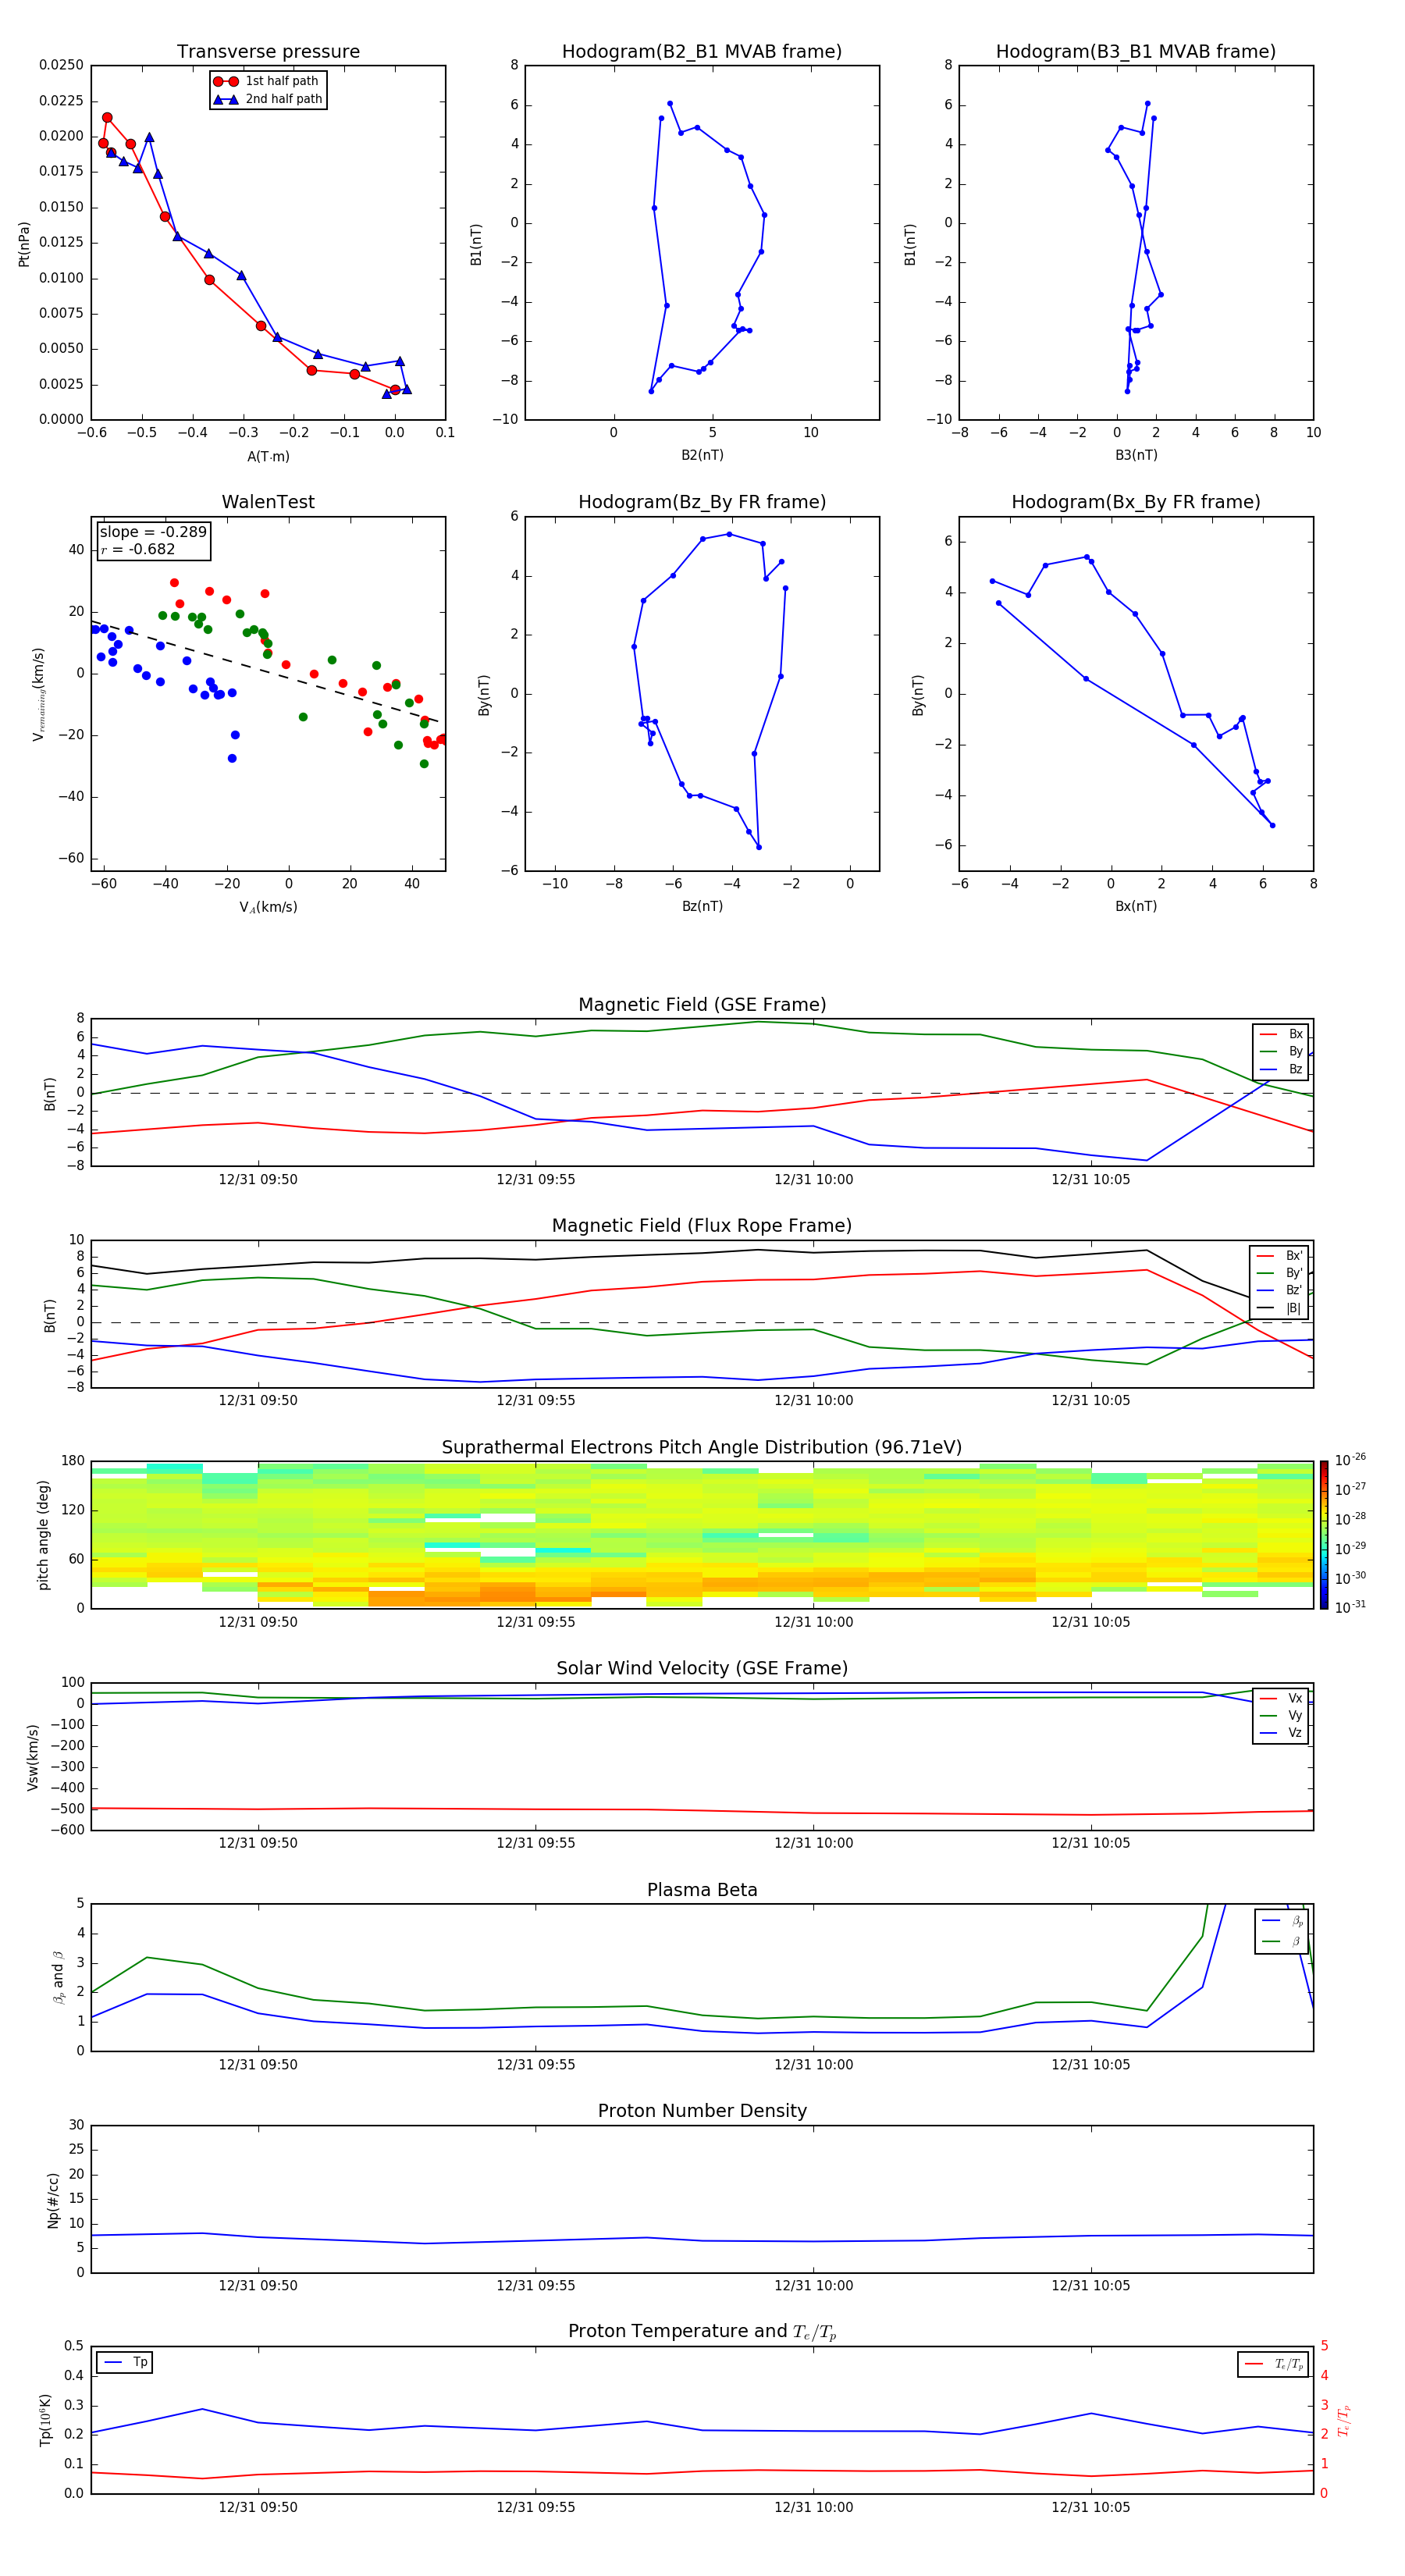Click the 'Hodogram(B3_B1 MVAB frame)' title

coord(1136,52)
